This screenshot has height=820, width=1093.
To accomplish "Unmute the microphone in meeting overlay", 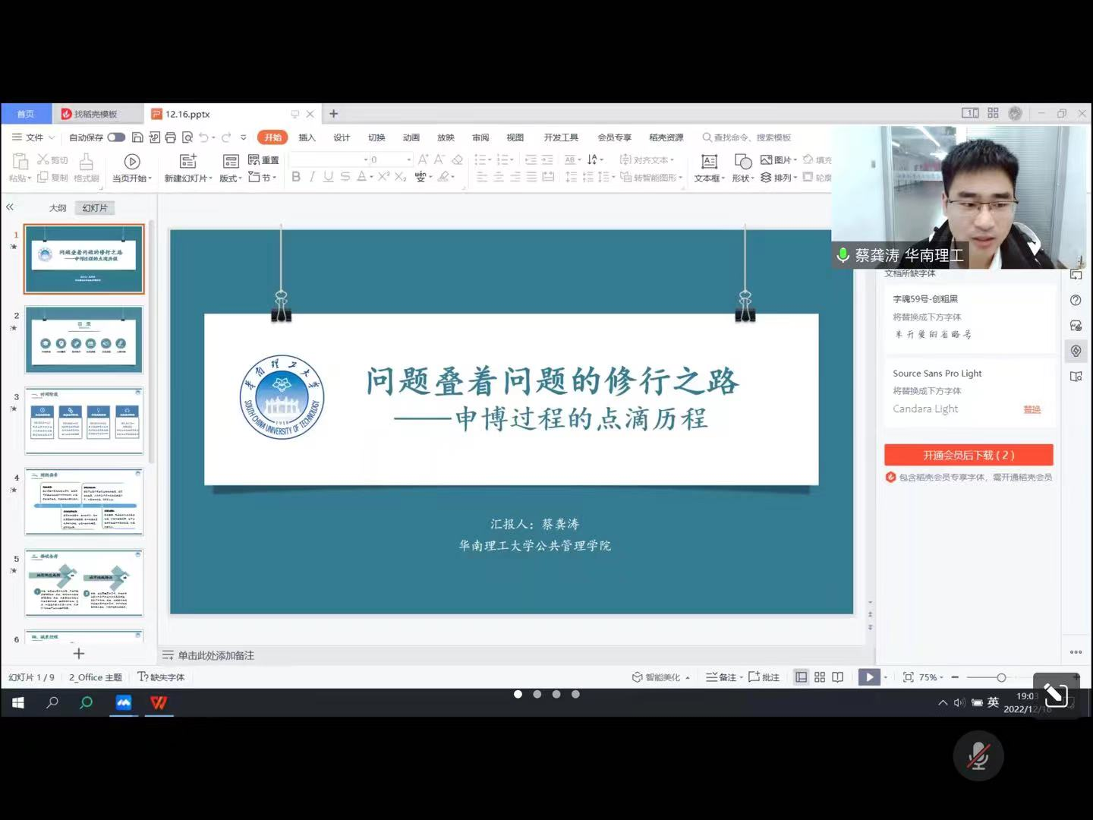I will tap(978, 756).
